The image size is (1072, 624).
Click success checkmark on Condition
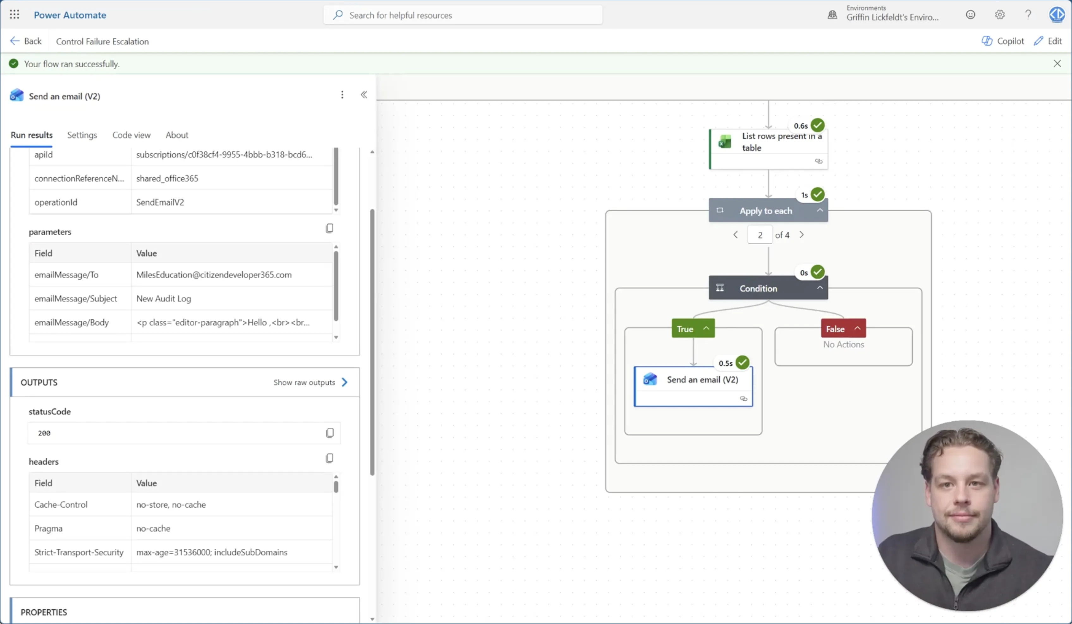tap(818, 272)
